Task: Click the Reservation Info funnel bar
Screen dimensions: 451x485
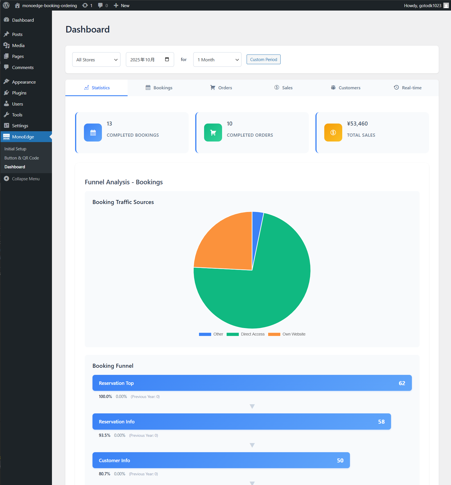Action: tap(242, 421)
